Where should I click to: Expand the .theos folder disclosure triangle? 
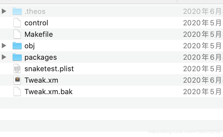click(x=4, y=11)
